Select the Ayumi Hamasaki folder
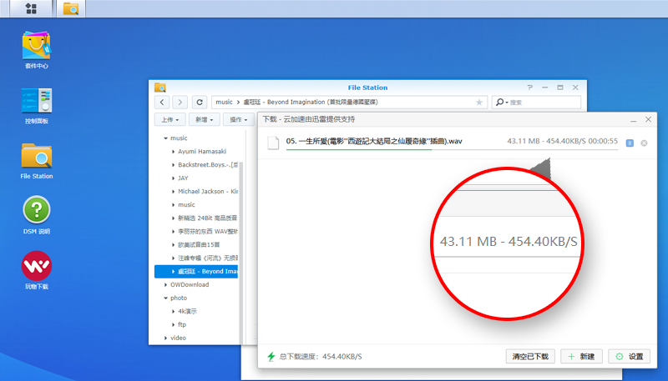This screenshot has height=381, width=668. [x=202, y=152]
